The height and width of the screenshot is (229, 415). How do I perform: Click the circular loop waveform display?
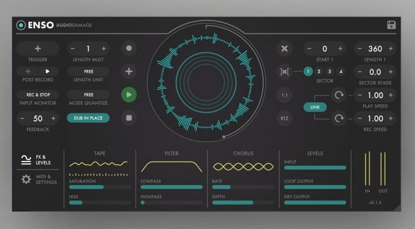point(206,82)
